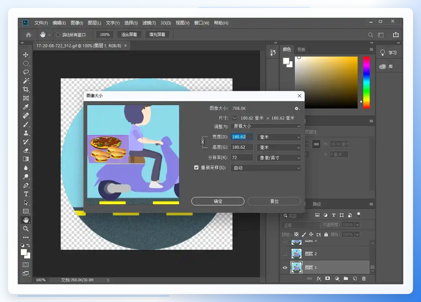This screenshot has width=421, height=302.
Task: Select the Healing Brush tool
Action: (x=26, y=116)
